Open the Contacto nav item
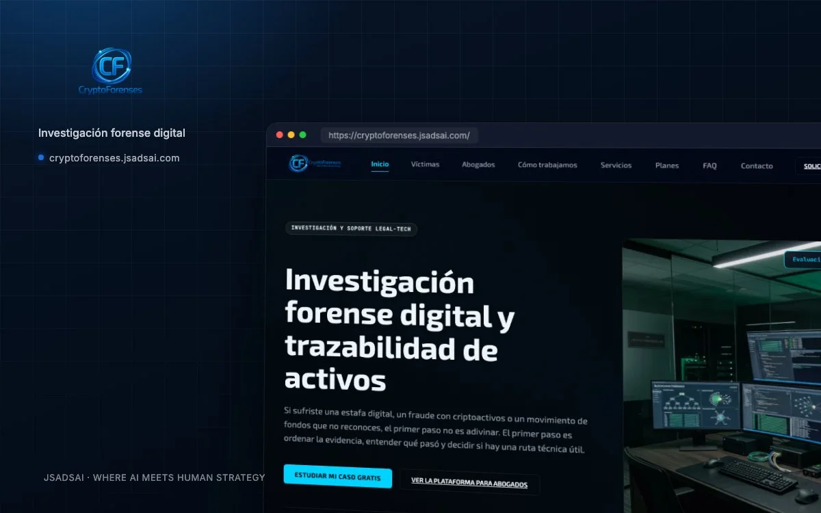821x513 pixels. pos(757,166)
